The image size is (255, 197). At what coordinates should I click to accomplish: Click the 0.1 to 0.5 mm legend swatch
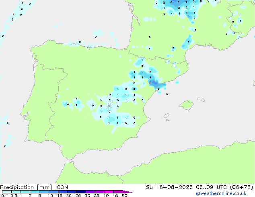7,192
